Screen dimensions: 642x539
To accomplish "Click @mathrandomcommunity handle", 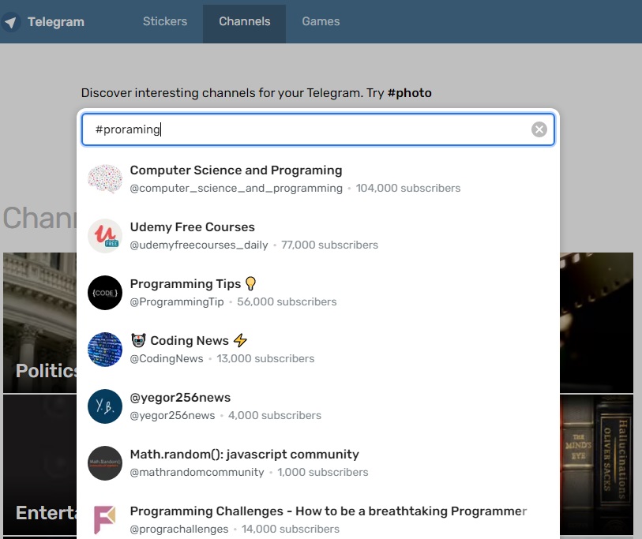I will (197, 472).
